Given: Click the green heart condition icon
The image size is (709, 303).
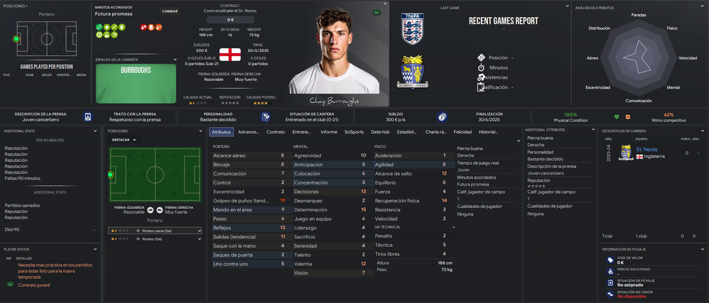Looking at the screenshot, I should coord(616,117).
